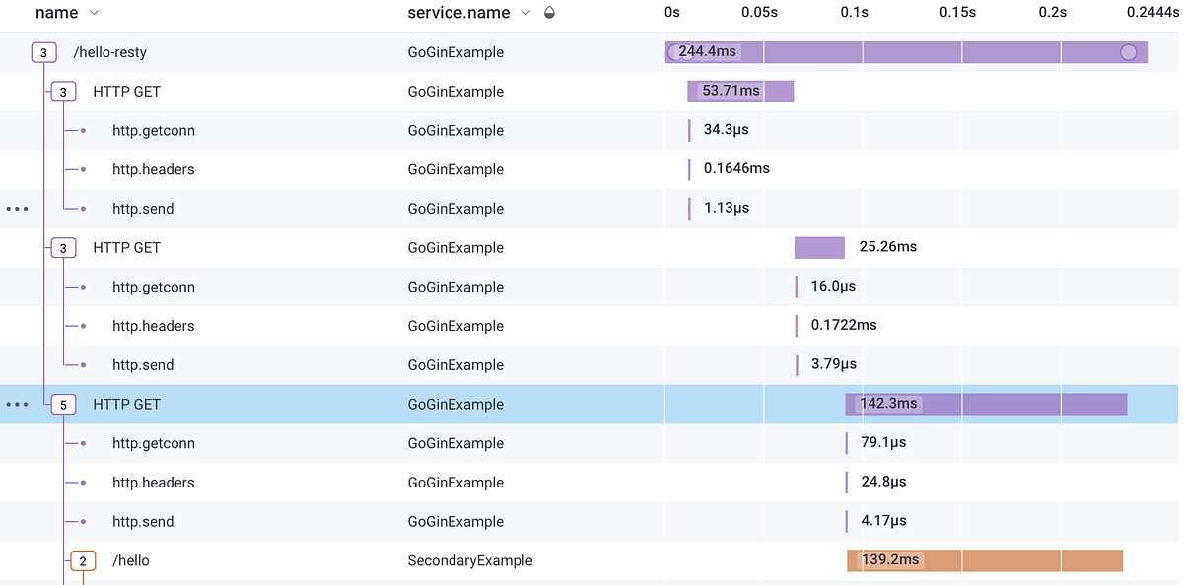Click the dot icon beside the second http.headers span
1183x585 pixels.
[85, 326]
